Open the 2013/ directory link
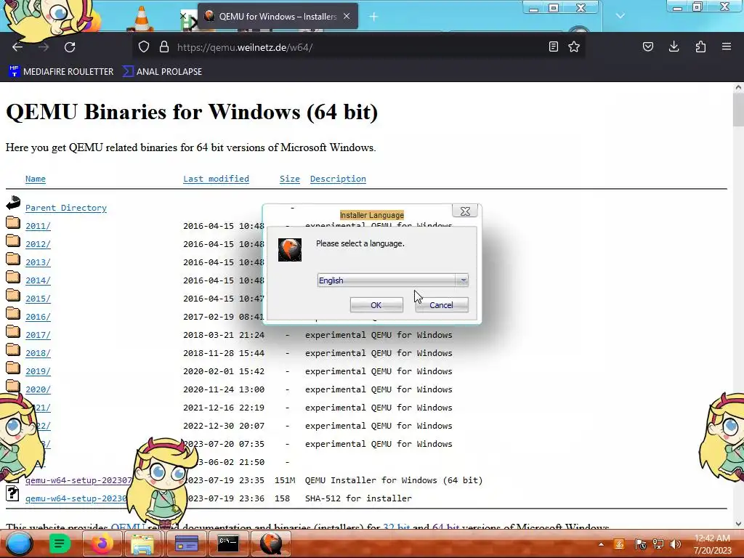 point(38,262)
